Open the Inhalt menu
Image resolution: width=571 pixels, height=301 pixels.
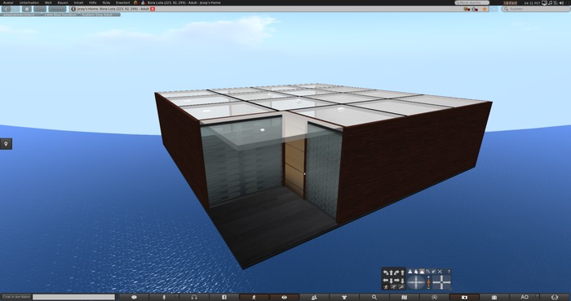coord(78,2)
